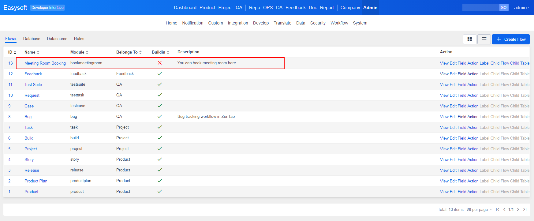Expand the 20 per page selector

[479, 210]
